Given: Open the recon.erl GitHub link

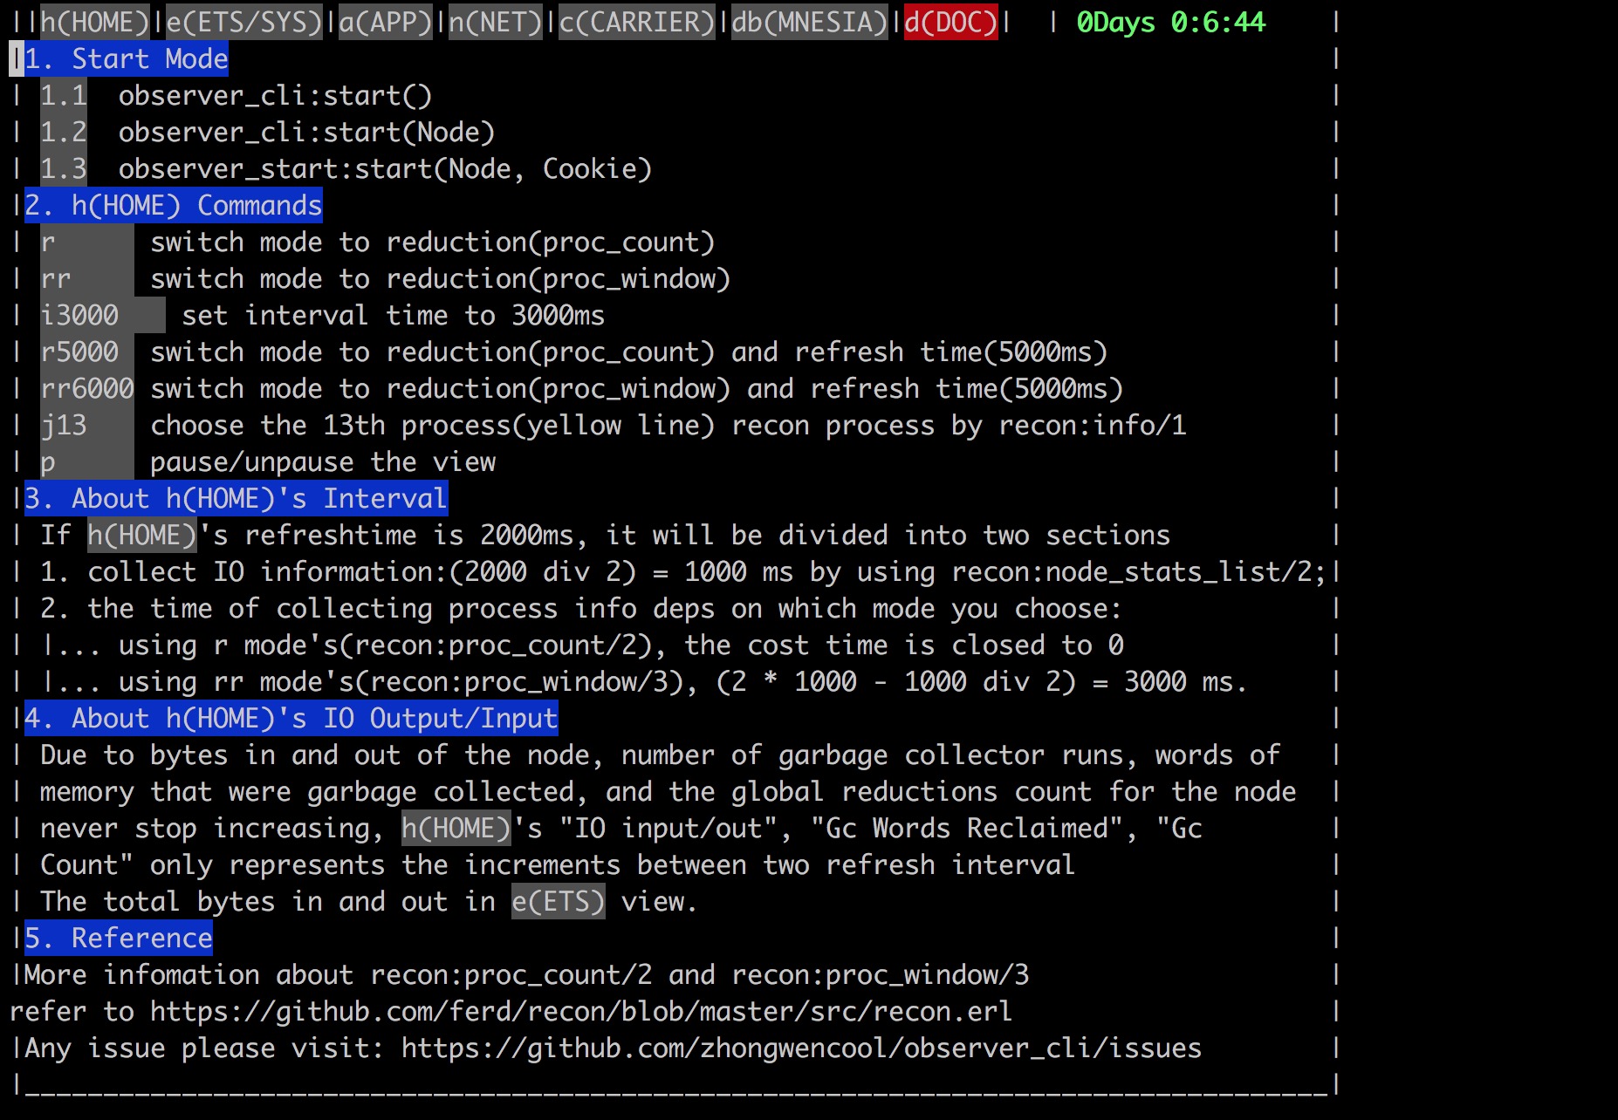Looking at the screenshot, I should coord(580,1012).
